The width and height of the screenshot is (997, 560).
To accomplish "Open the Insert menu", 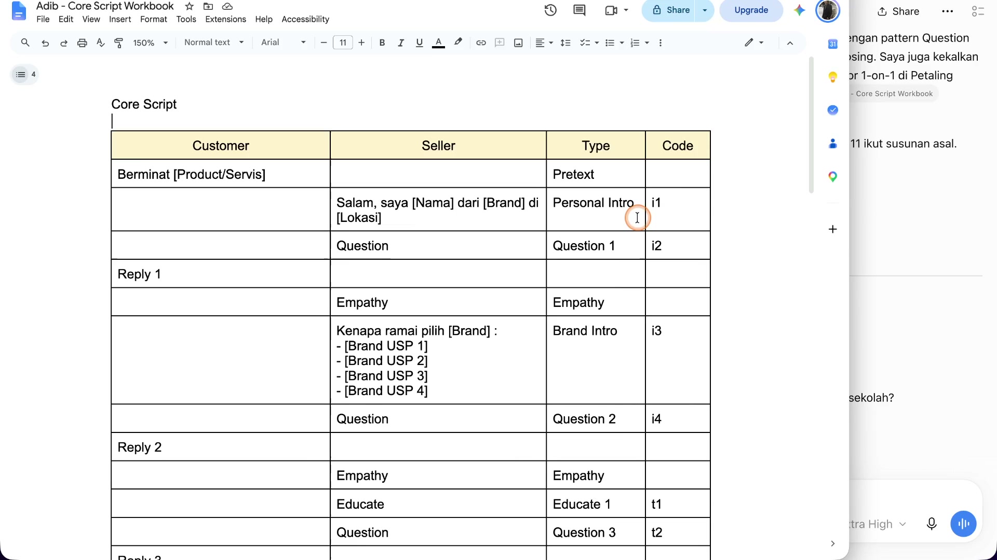I will click(120, 19).
